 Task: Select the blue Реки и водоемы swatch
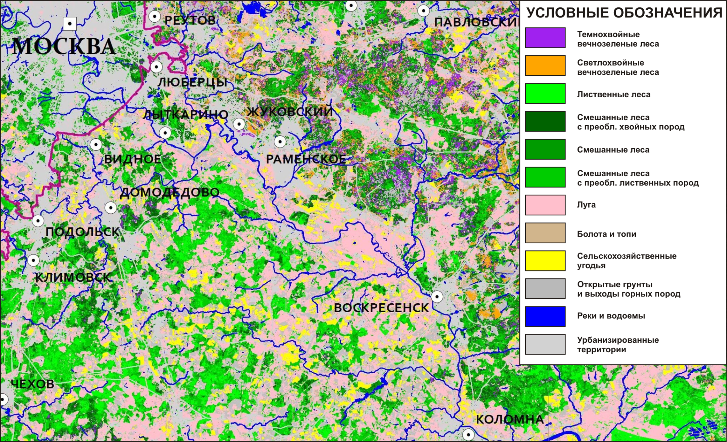545,316
